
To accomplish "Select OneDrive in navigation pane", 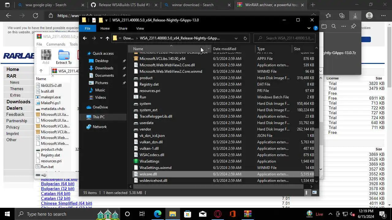I will tap(100, 107).
